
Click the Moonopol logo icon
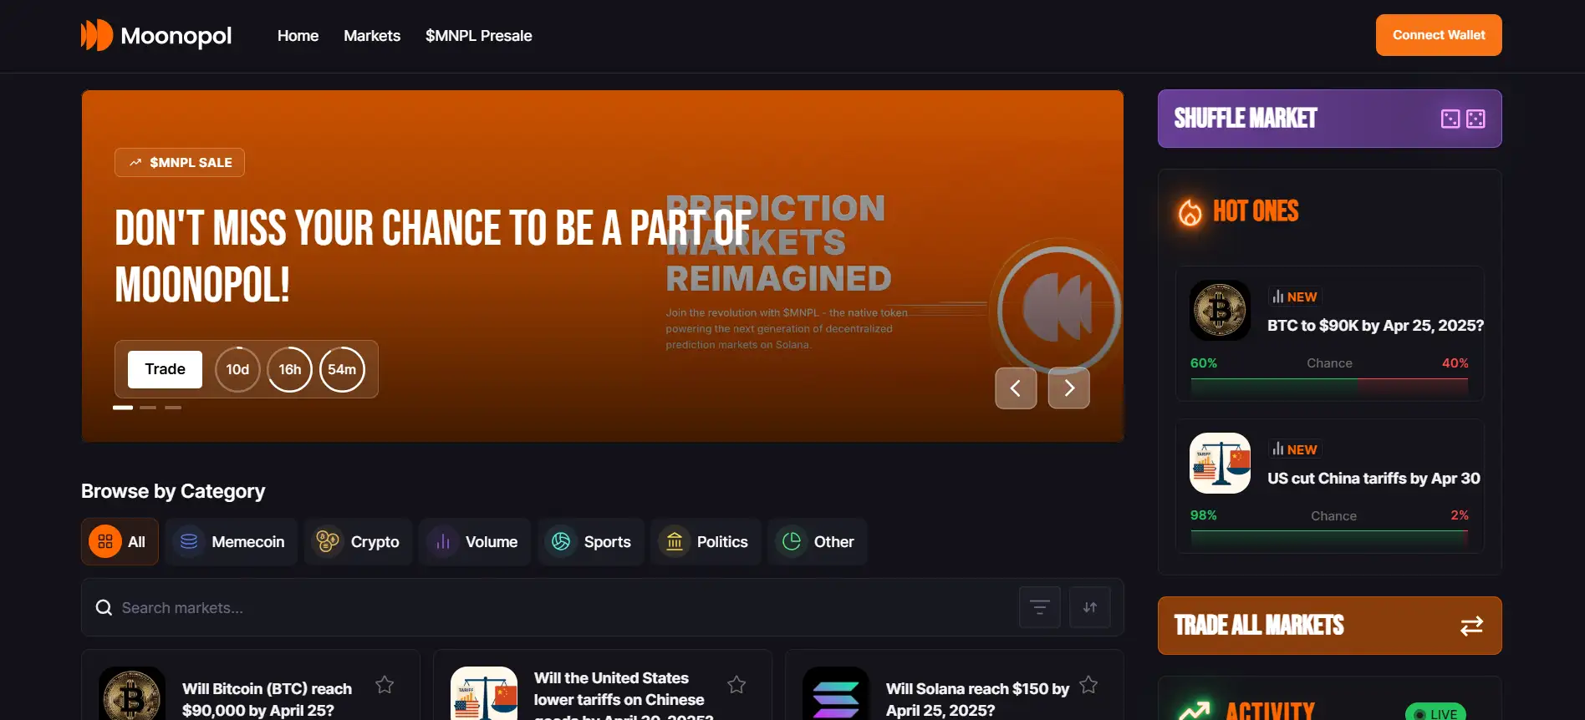97,35
